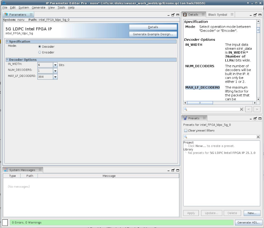Detach the Parameters panel into a window
The width and height of the screenshot is (264, 228).
click(173, 15)
